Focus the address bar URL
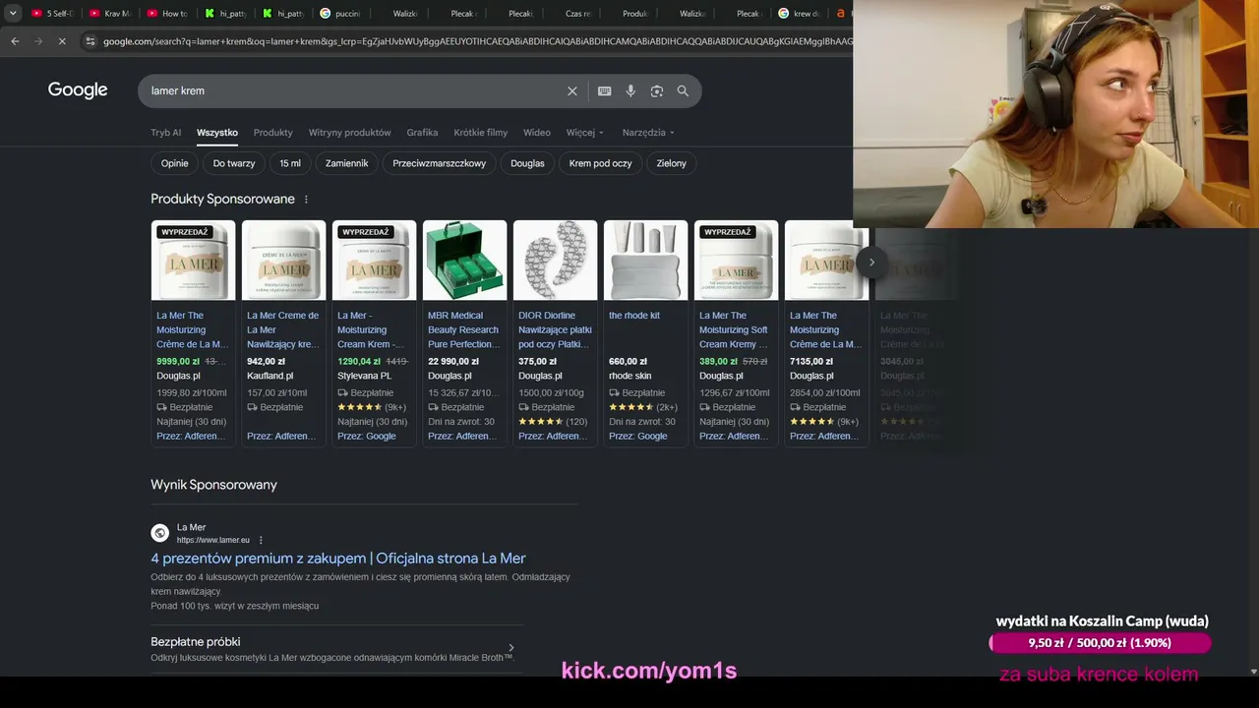The height and width of the screenshot is (708, 1259). (477, 41)
